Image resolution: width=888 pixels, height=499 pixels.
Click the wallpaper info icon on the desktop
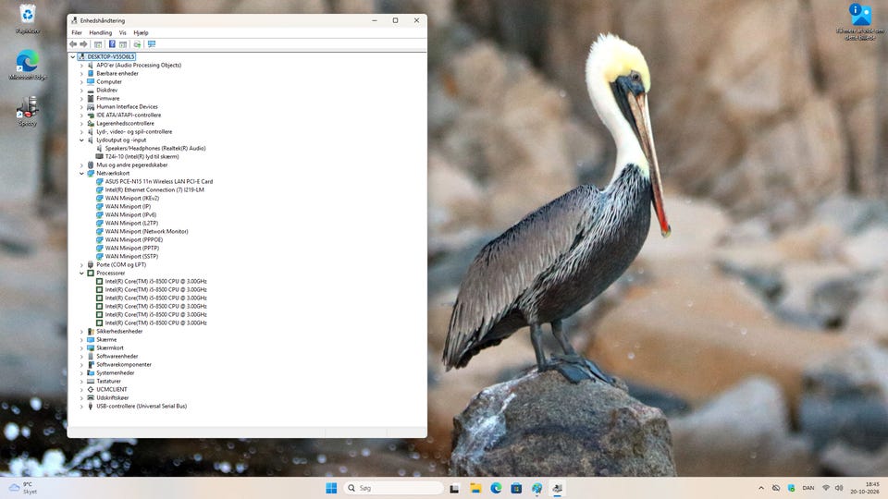click(860, 21)
